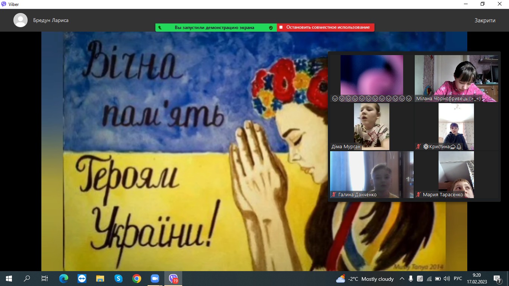The image size is (509, 286).
Task: Open notification center with 7 notifications
Action: 497,279
